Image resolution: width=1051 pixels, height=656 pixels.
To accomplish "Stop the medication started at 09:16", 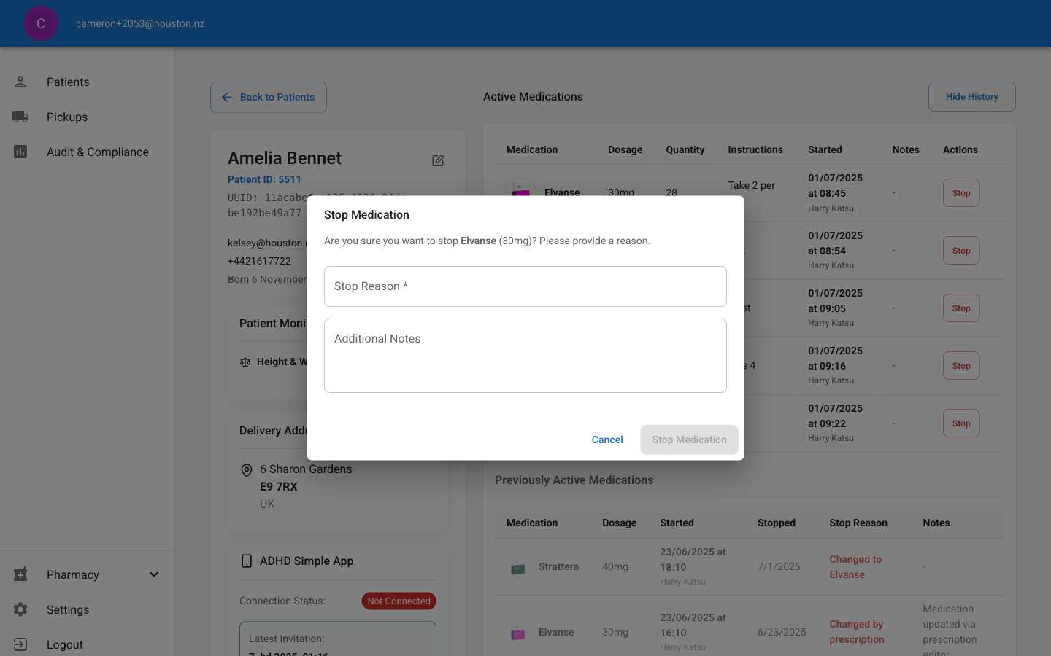I will (x=961, y=366).
